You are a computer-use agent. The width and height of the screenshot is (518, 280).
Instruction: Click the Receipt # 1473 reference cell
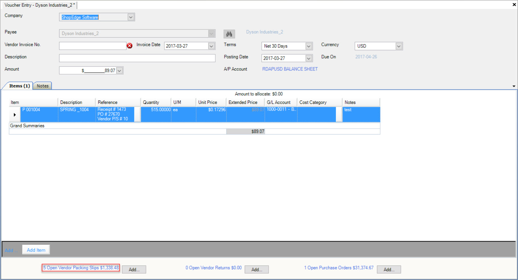pyautogui.click(x=115, y=114)
